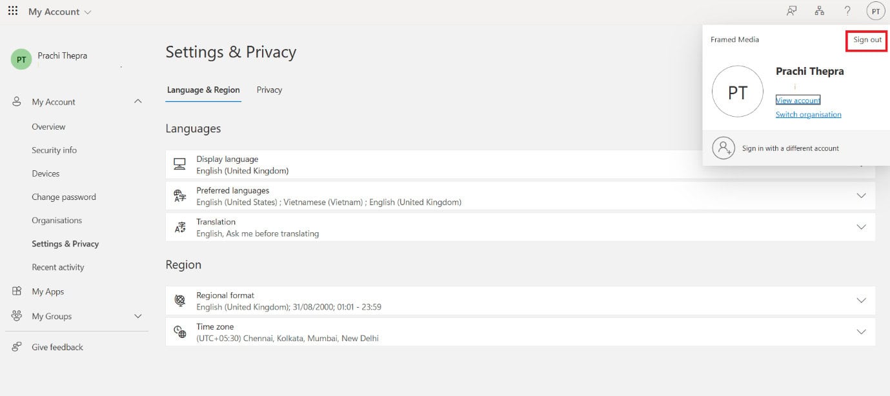Collapse the My Account sidebar section

point(137,101)
